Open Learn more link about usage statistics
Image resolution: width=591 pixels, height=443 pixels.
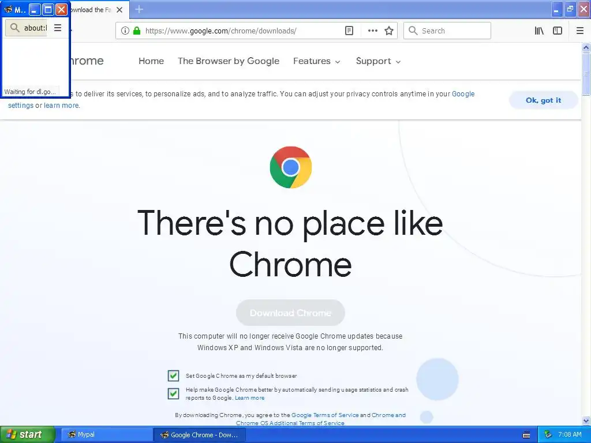(x=249, y=398)
